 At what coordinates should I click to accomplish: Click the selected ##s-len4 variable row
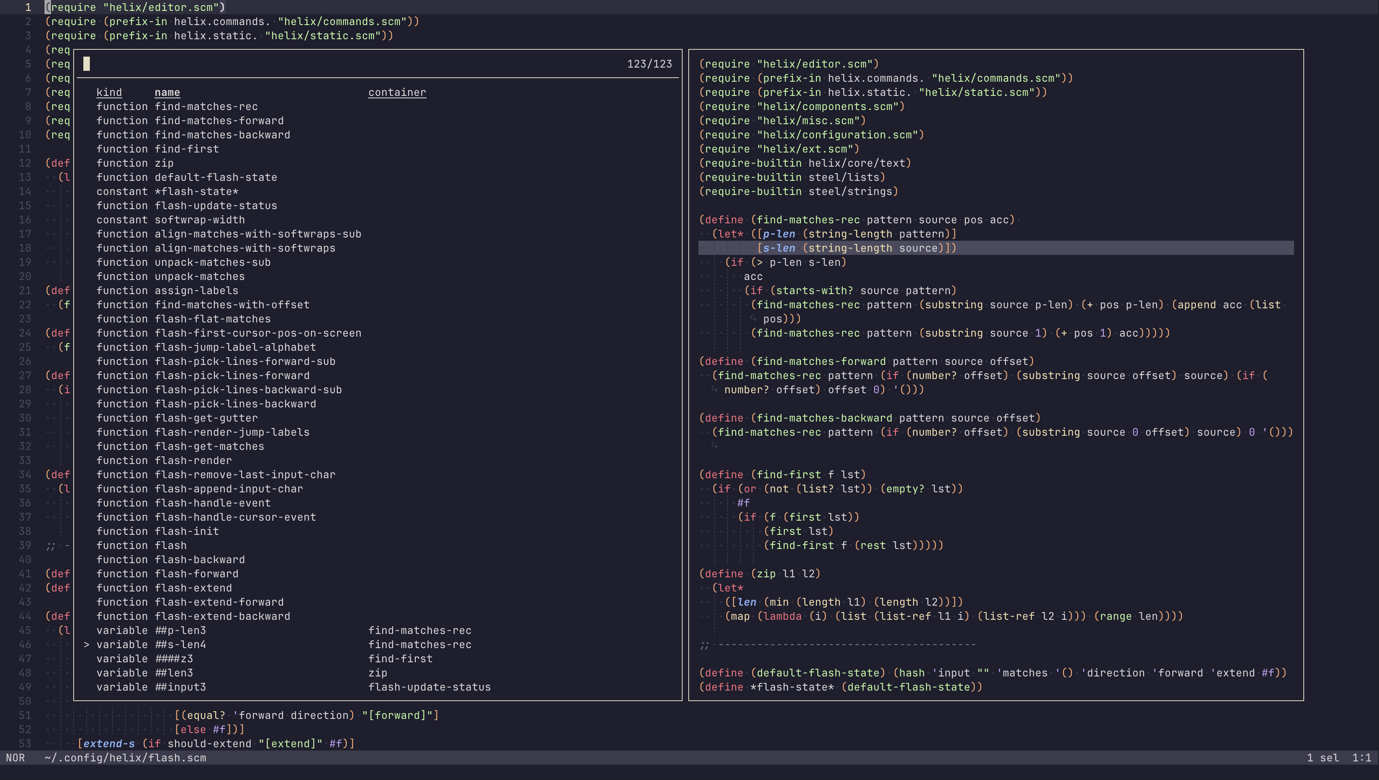click(180, 644)
